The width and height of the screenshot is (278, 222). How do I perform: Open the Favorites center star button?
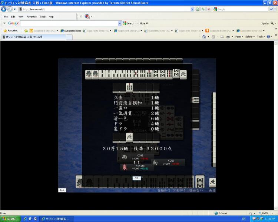11,31
